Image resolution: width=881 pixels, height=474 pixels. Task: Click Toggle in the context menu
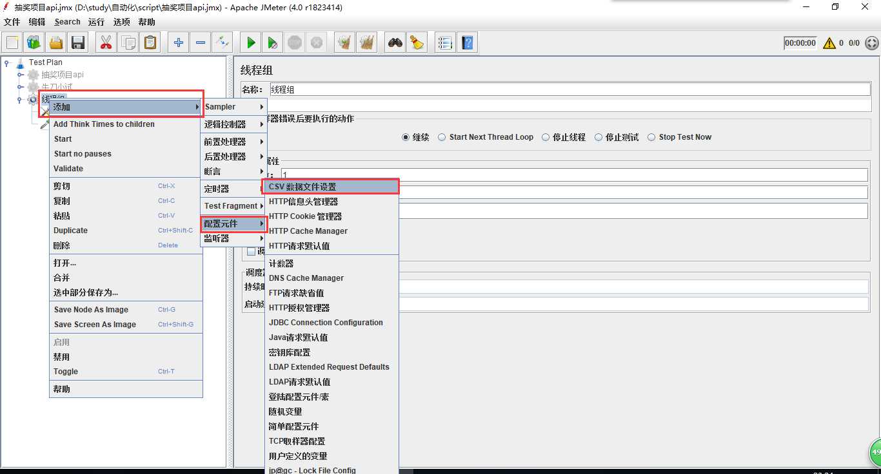point(126,372)
